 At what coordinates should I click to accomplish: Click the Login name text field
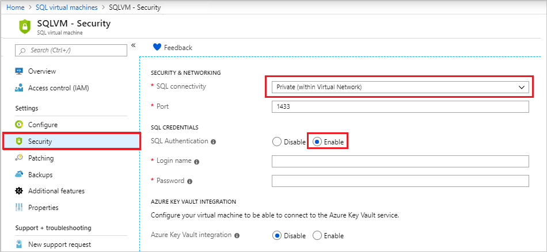coord(400,162)
